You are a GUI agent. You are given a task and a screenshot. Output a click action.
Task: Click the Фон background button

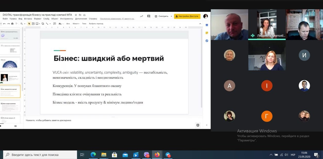pos(68,24)
